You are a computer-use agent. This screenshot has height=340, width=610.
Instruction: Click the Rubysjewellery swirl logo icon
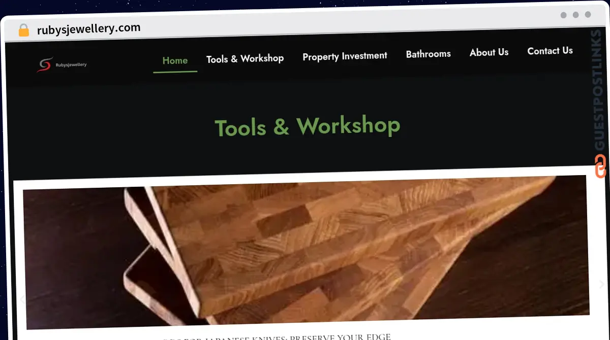click(x=45, y=64)
